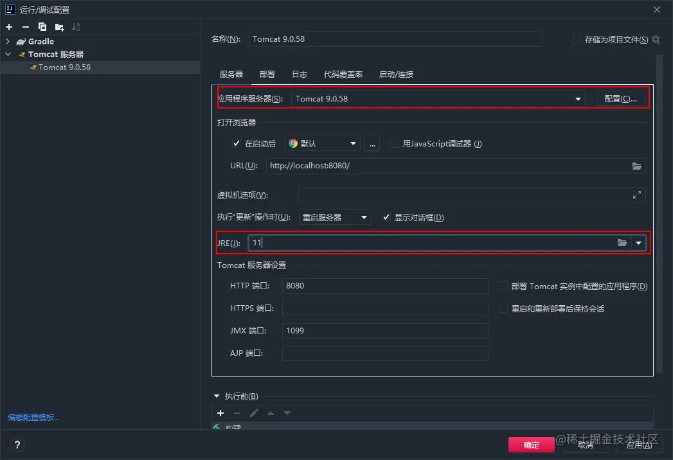Click the 配置(C)... button
This screenshot has width=673, height=460.
(621, 99)
